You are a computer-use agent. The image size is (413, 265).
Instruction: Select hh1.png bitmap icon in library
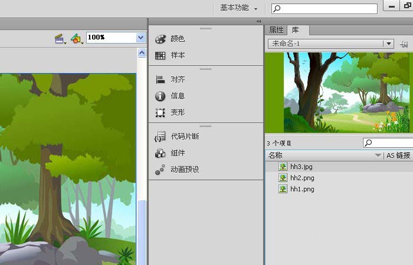(x=283, y=189)
